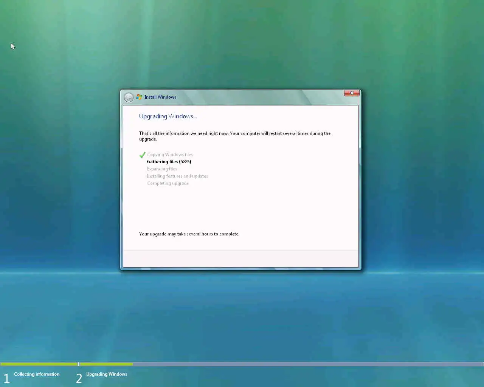Click 'Expanding files' step
This screenshot has height=387, width=484.
point(162,169)
